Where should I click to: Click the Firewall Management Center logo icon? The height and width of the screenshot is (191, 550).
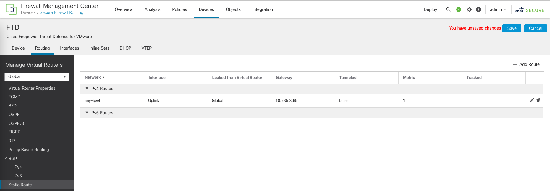11,9
